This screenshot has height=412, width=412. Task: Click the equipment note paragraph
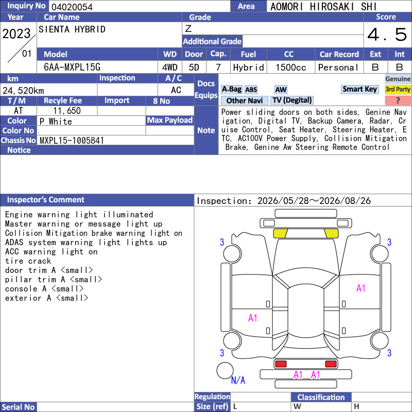click(314, 130)
